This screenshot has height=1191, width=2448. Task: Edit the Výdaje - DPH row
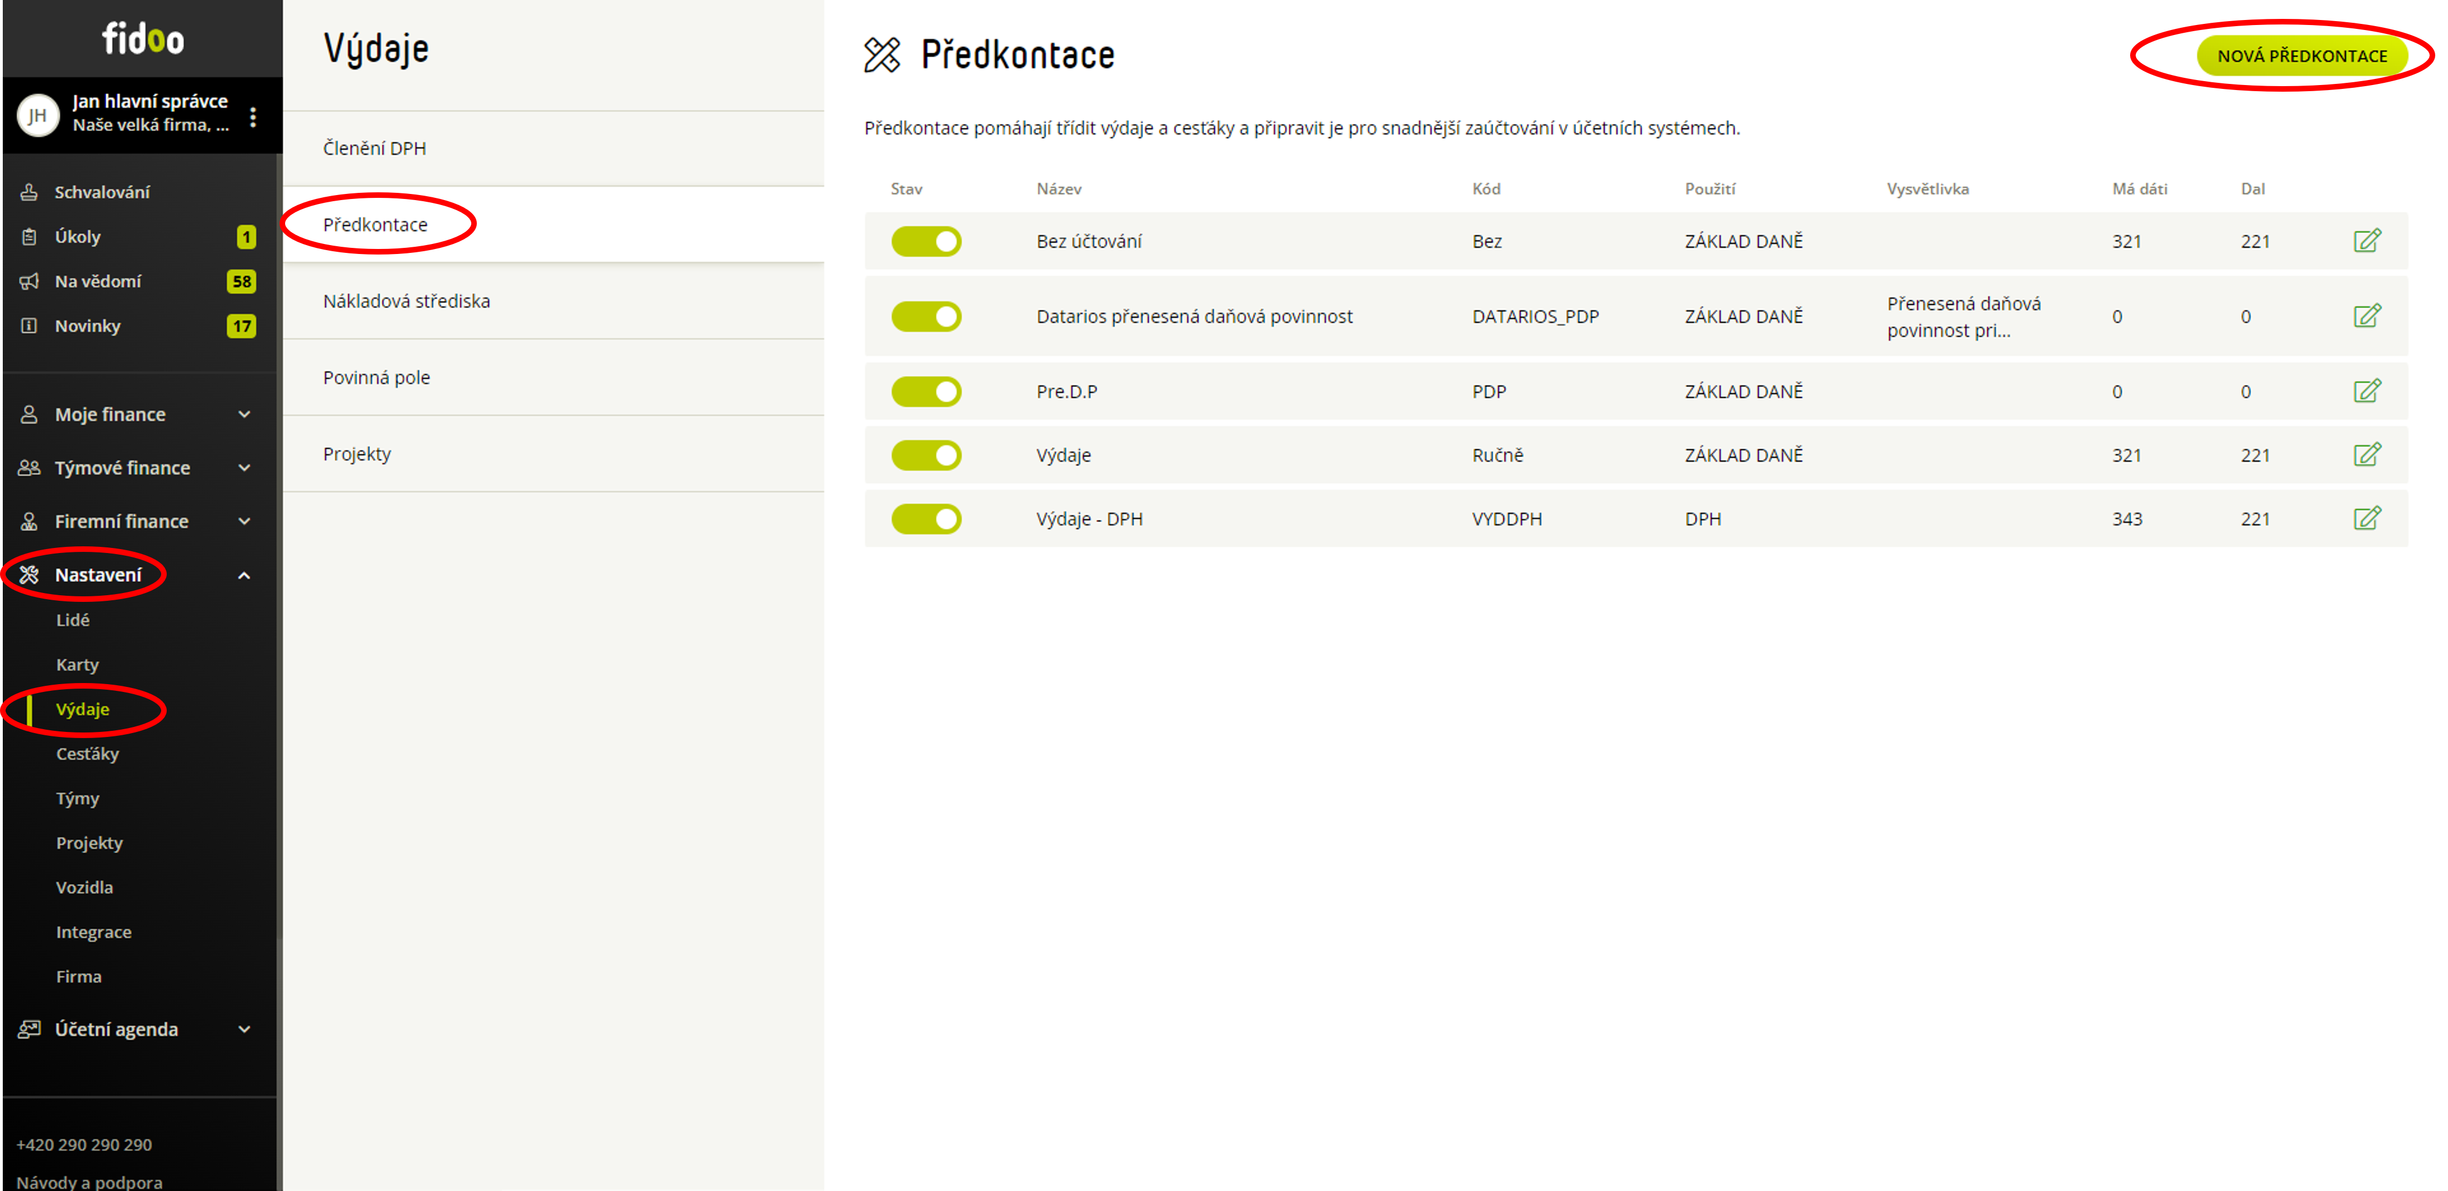[x=2366, y=518]
